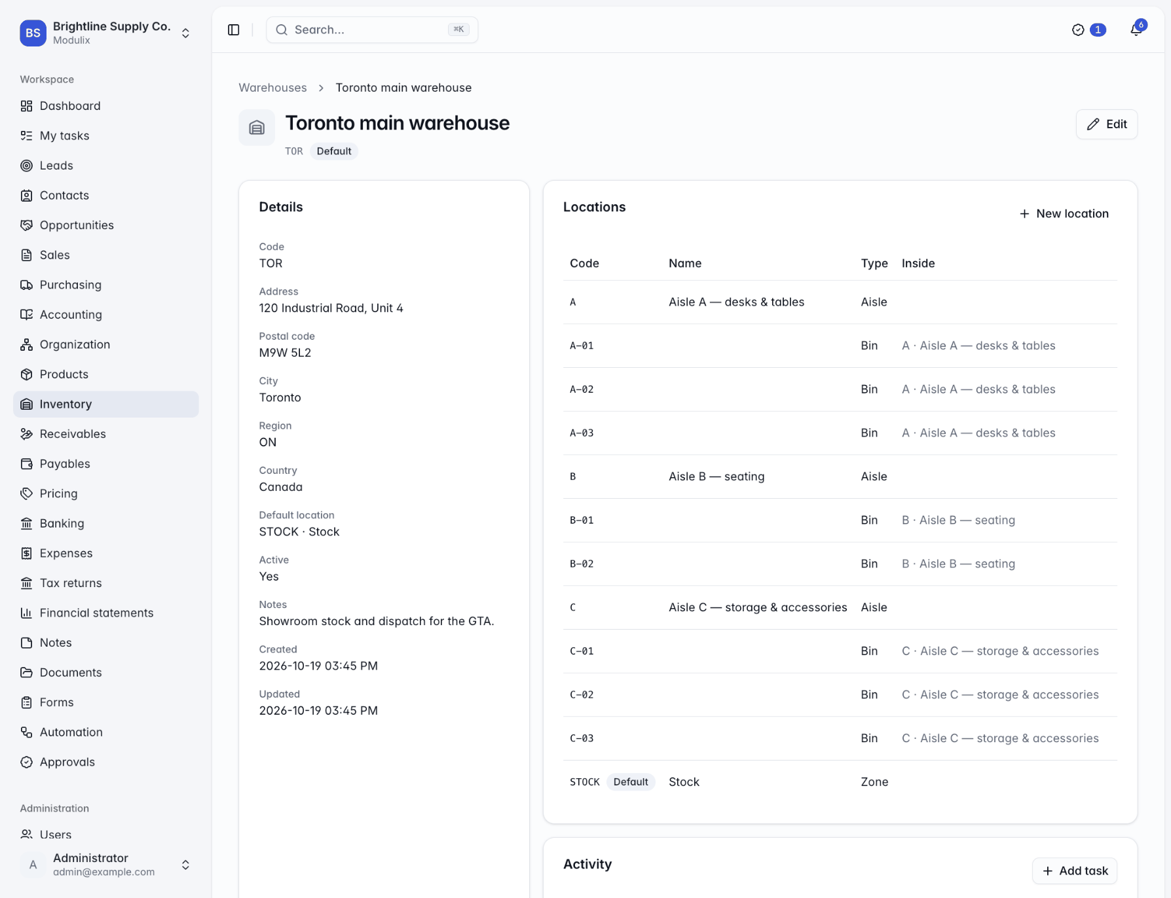
Task: Click the postal code M9W 5L2
Action: point(285,353)
